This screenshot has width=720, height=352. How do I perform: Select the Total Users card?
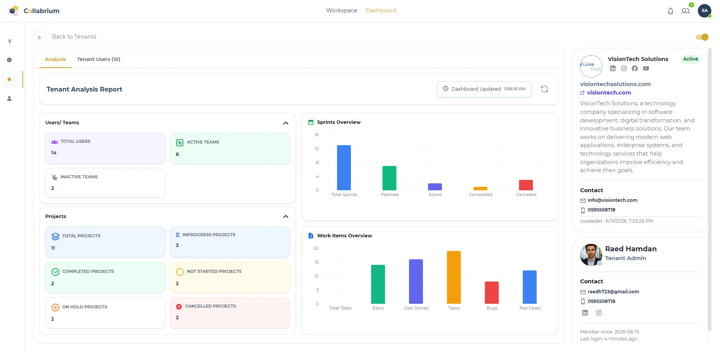[x=105, y=148]
